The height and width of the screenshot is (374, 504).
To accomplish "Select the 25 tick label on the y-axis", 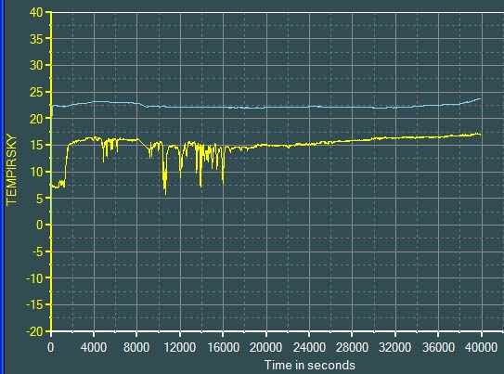I will click(x=35, y=92).
